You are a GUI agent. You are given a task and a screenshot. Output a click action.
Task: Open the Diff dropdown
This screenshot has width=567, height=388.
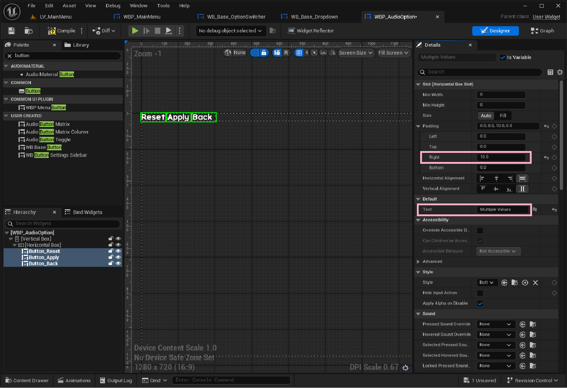pos(104,31)
